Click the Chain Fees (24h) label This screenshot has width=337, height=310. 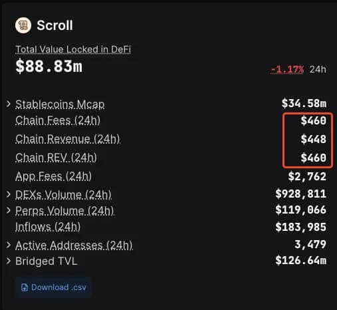58,121
